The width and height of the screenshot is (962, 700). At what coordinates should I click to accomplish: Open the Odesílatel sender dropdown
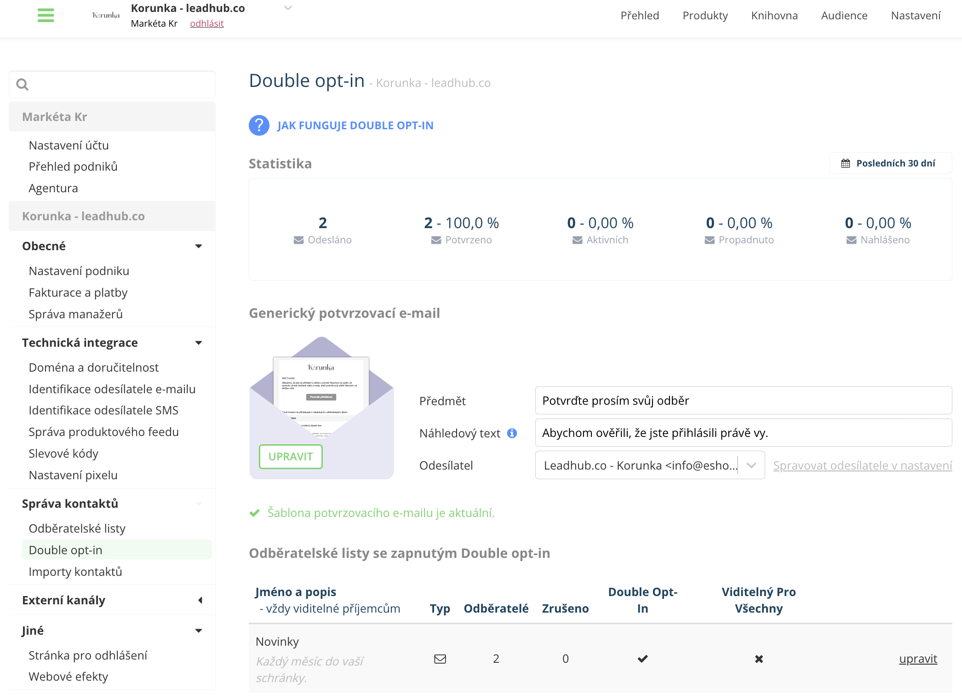650,465
